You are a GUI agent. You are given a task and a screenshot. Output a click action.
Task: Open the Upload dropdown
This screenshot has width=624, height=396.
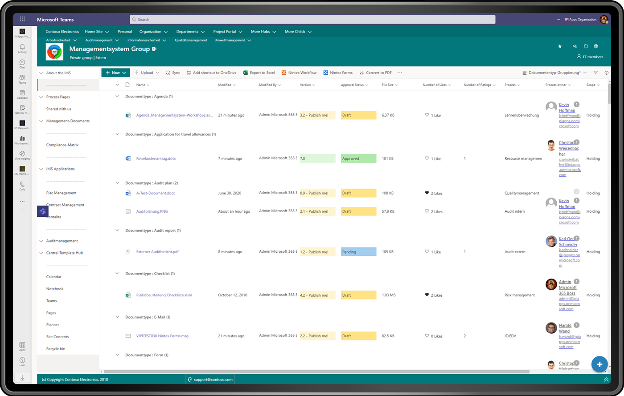click(146, 73)
